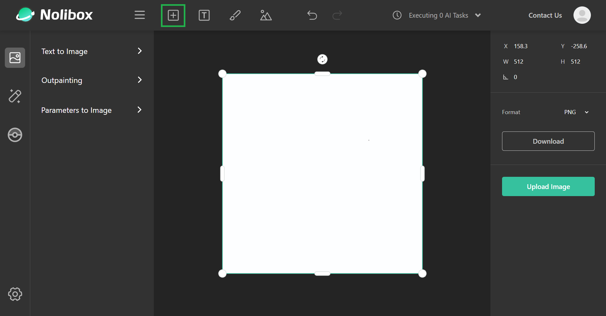The image size is (606, 316).
Task: Open the PNG format dropdown
Action: [x=576, y=112]
